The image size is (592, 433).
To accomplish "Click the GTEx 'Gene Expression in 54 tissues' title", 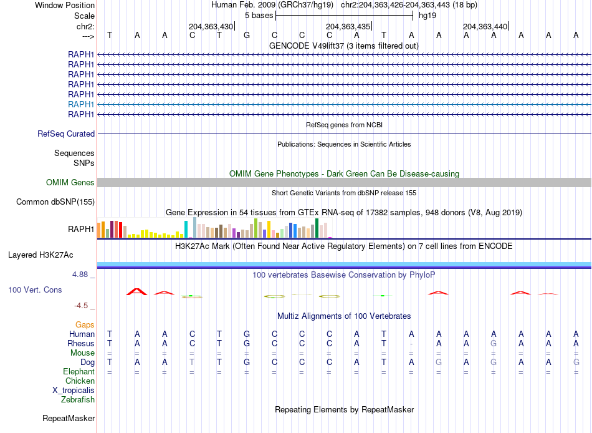I will click(x=344, y=213).
